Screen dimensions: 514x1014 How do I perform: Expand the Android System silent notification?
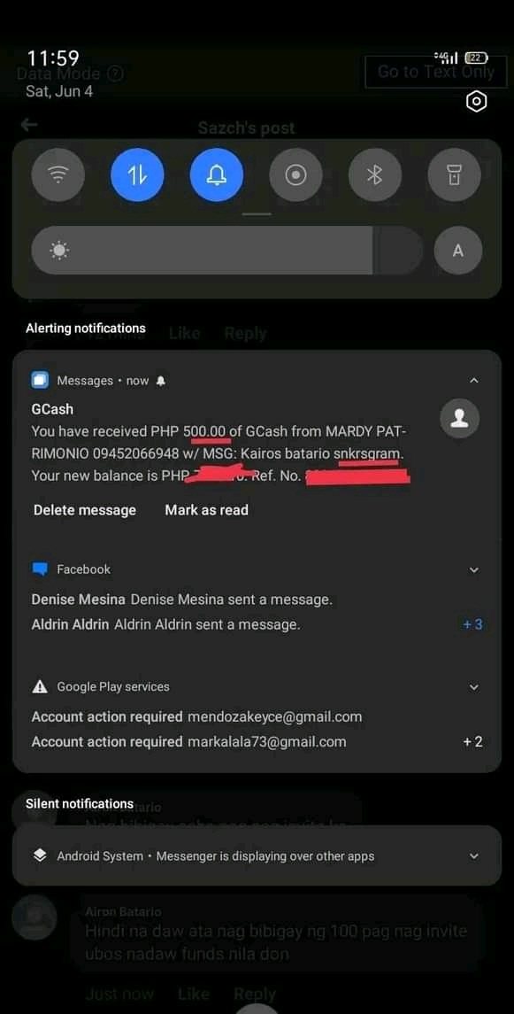coord(474,856)
